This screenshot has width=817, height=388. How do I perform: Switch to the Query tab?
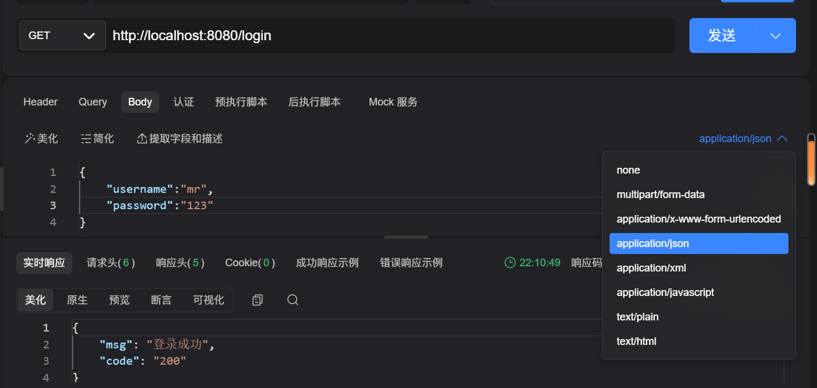(x=93, y=102)
